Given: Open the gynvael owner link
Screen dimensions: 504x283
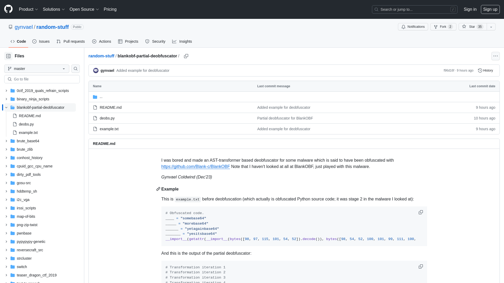Looking at the screenshot, I should point(24,27).
